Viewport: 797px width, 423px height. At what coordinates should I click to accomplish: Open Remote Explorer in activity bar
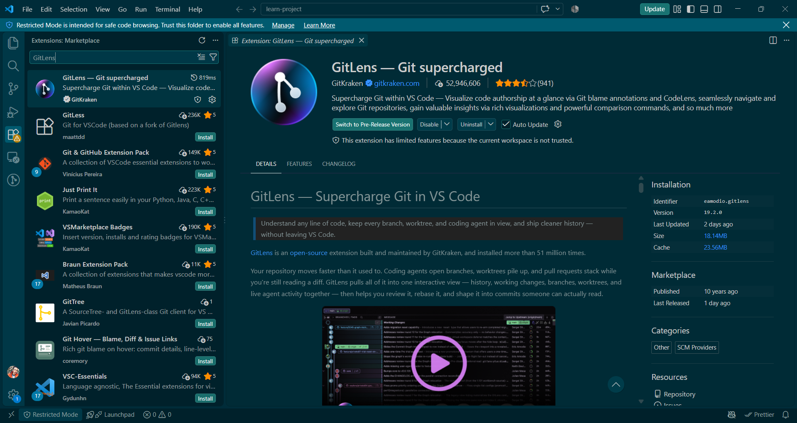(x=13, y=157)
